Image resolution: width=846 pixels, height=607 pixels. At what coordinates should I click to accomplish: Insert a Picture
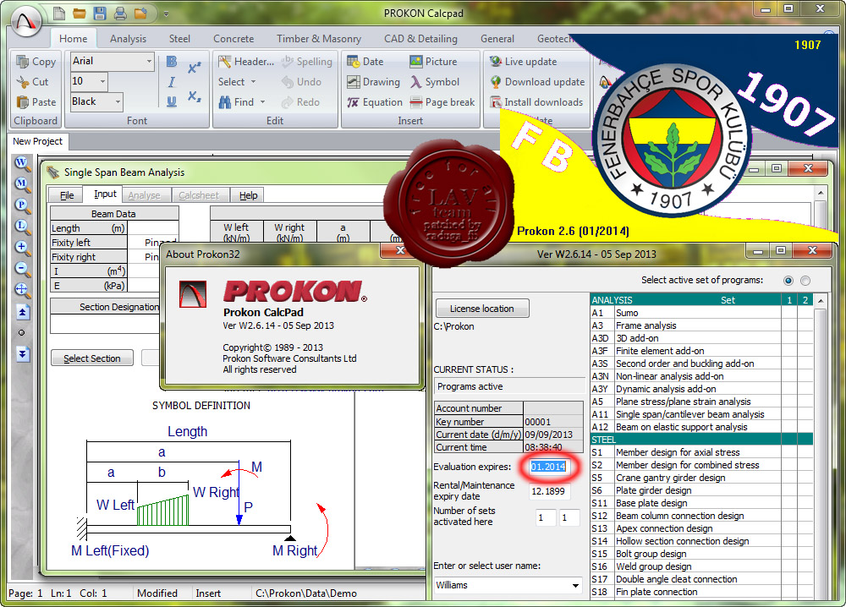pos(433,62)
